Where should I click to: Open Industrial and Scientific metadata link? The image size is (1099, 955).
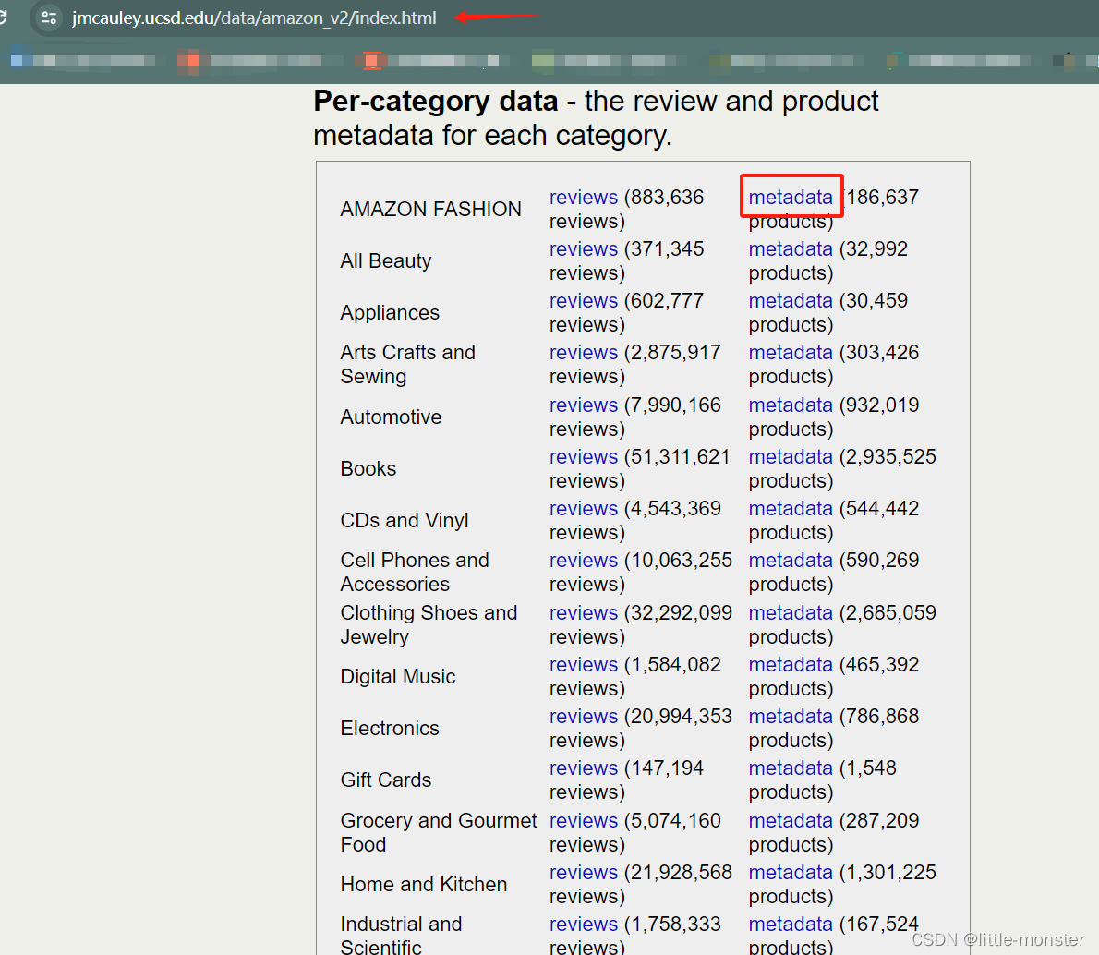pyautogui.click(x=790, y=925)
